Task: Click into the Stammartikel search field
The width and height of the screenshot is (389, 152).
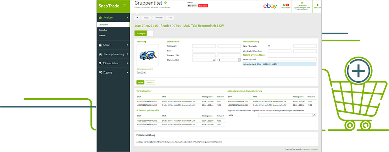Action: coord(202,60)
